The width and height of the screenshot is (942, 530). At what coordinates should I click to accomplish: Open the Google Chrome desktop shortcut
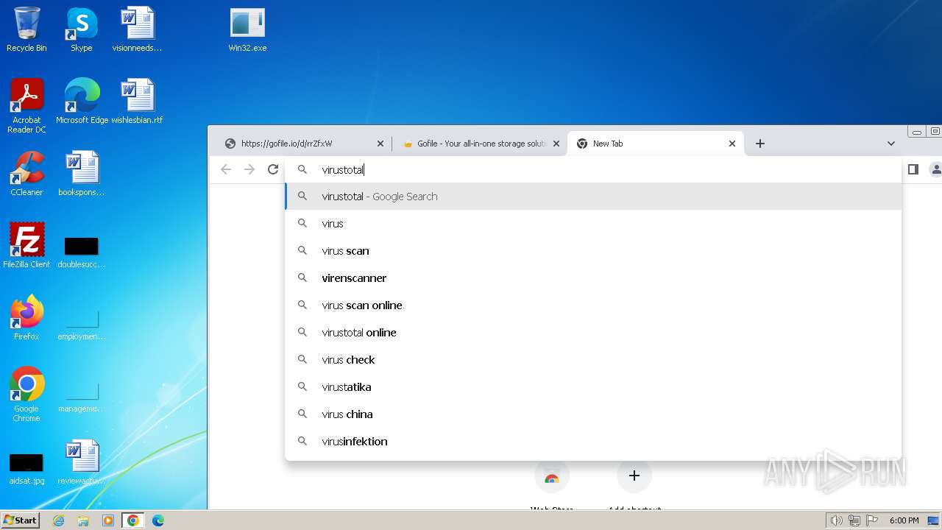point(26,395)
